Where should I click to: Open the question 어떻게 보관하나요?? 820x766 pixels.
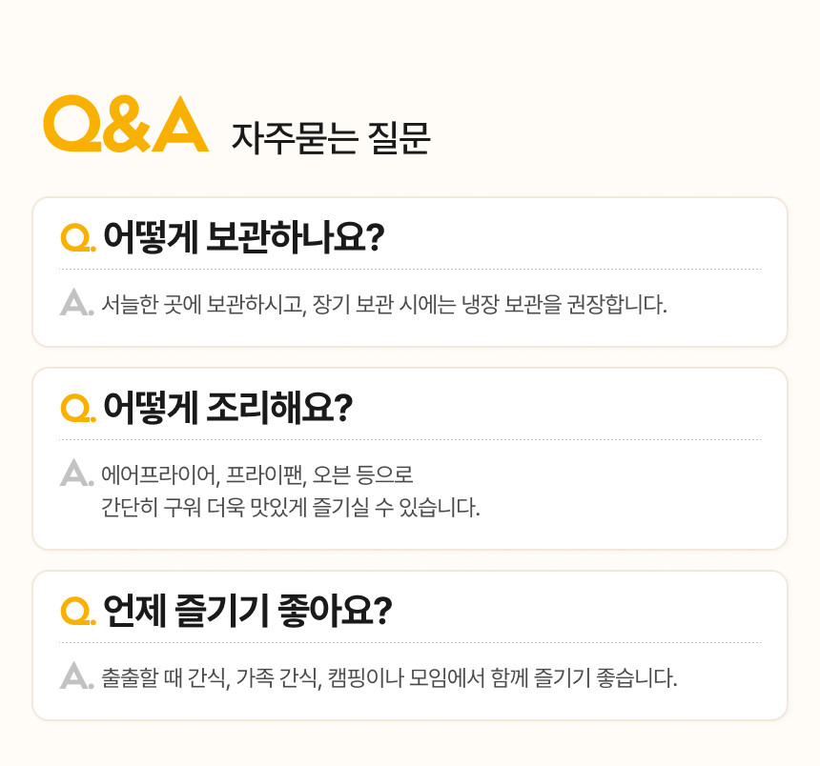pos(242,236)
